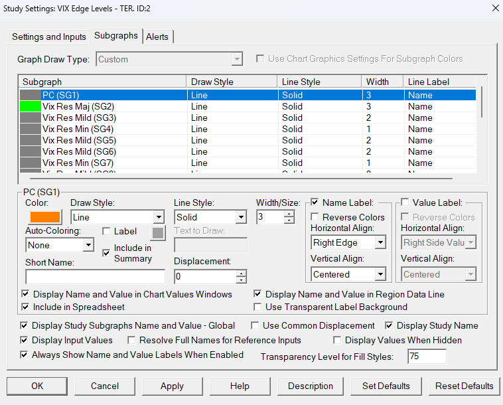Increase Width/Size with the up arrow

pyautogui.click(x=289, y=214)
